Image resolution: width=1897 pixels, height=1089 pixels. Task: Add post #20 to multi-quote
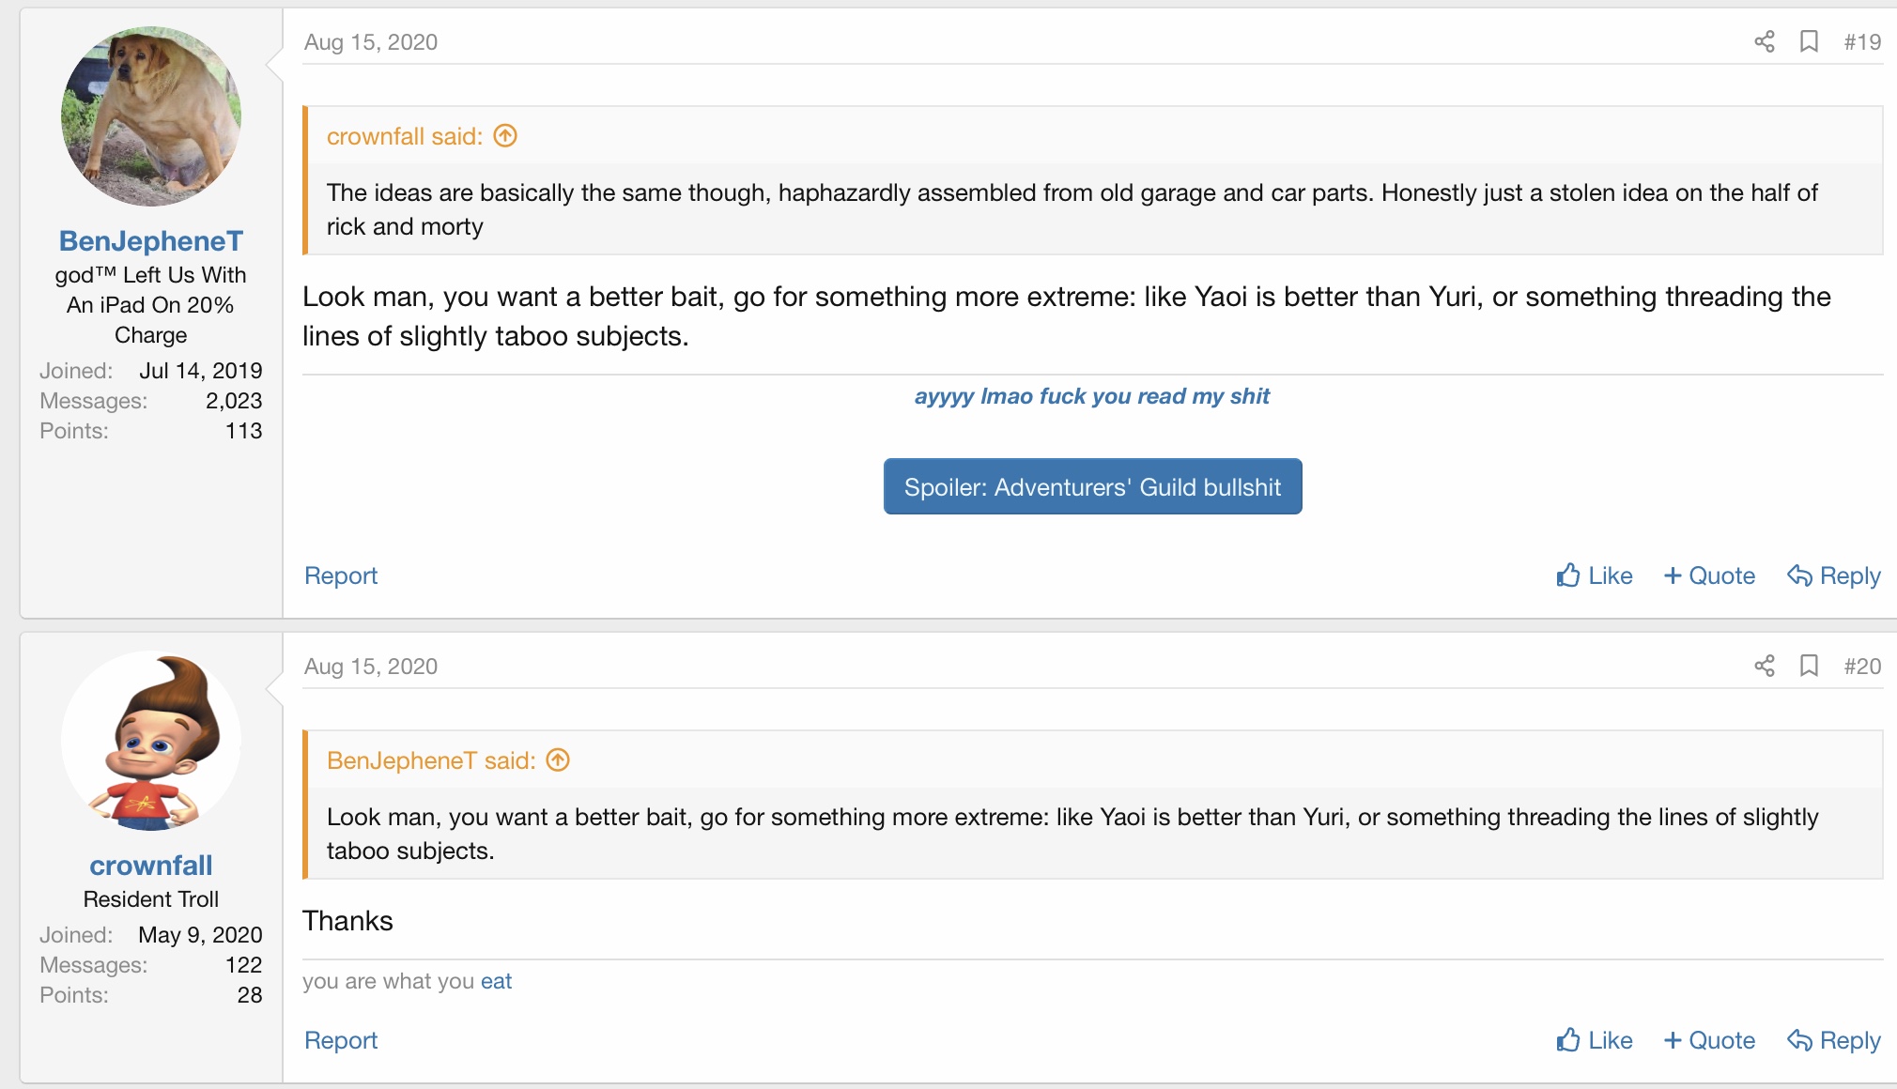(x=1709, y=1040)
